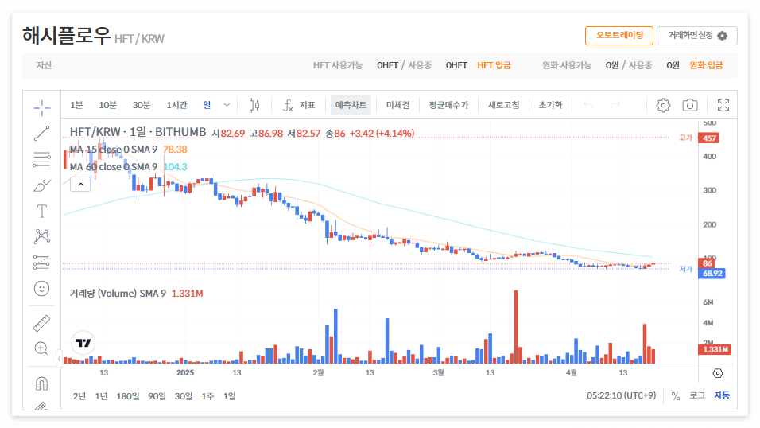
Task: Toggle the 예측차트 forecast chart
Action: [351, 105]
